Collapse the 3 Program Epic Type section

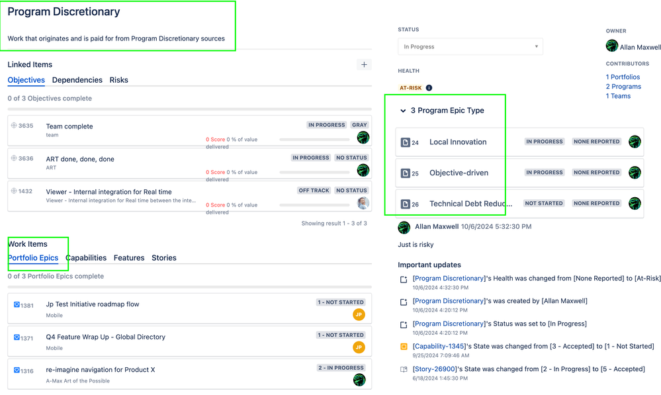point(402,110)
